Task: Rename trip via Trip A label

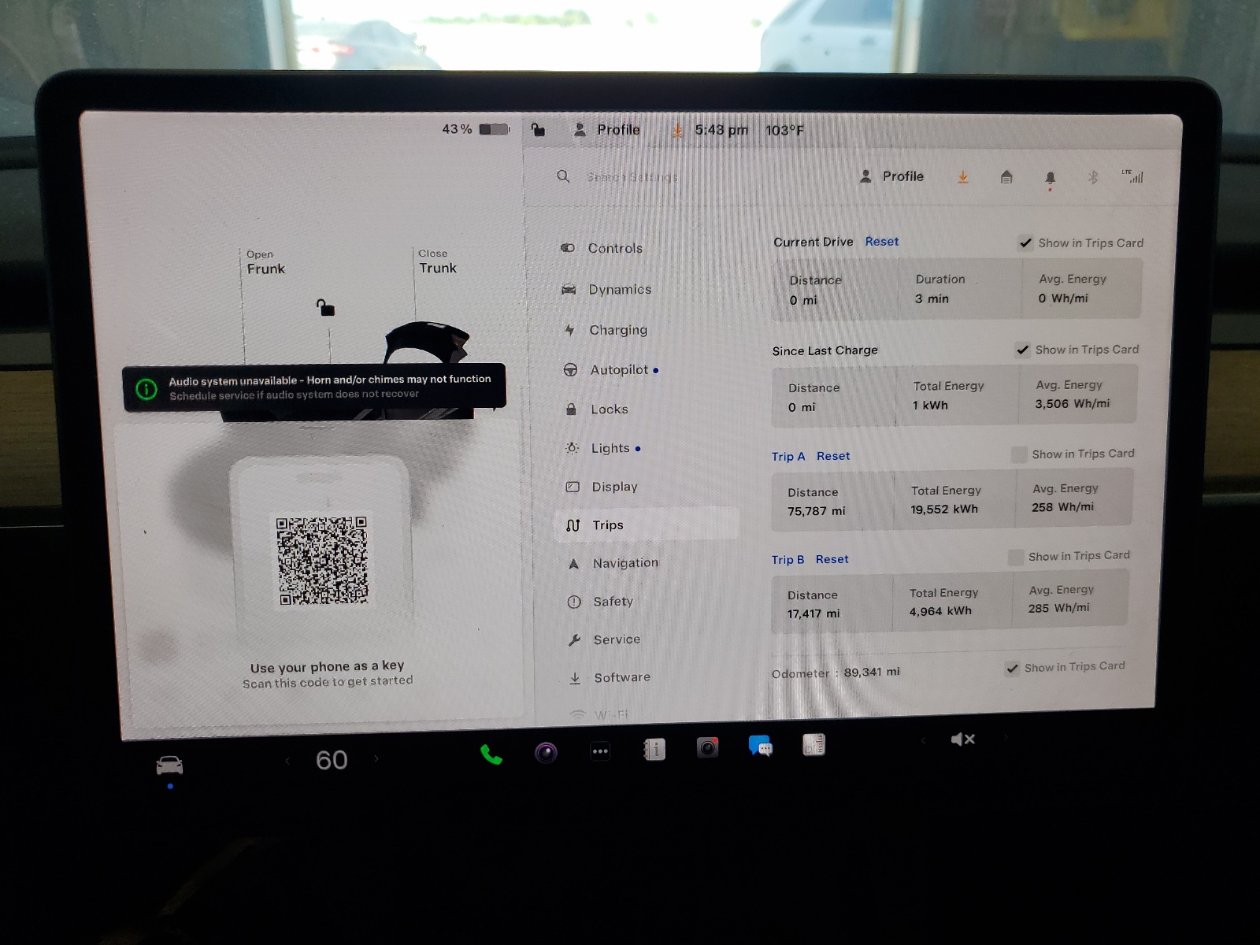Action: pyautogui.click(x=787, y=457)
